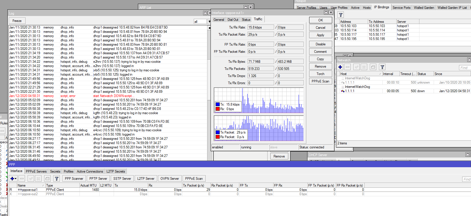Select the red 'start Netwatch DOWN-script' log entry
The height and width of the screenshot is (216, 471).
pos(108,96)
